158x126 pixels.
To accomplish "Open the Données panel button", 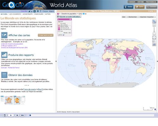I will pyautogui.click(x=152, y=7).
